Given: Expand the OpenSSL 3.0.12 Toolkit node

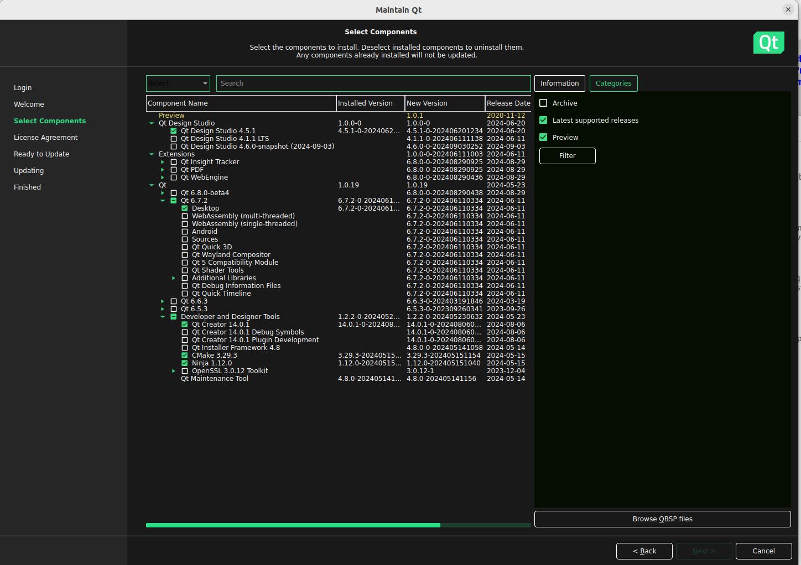Looking at the screenshot, I should click(x=174, y=371).
